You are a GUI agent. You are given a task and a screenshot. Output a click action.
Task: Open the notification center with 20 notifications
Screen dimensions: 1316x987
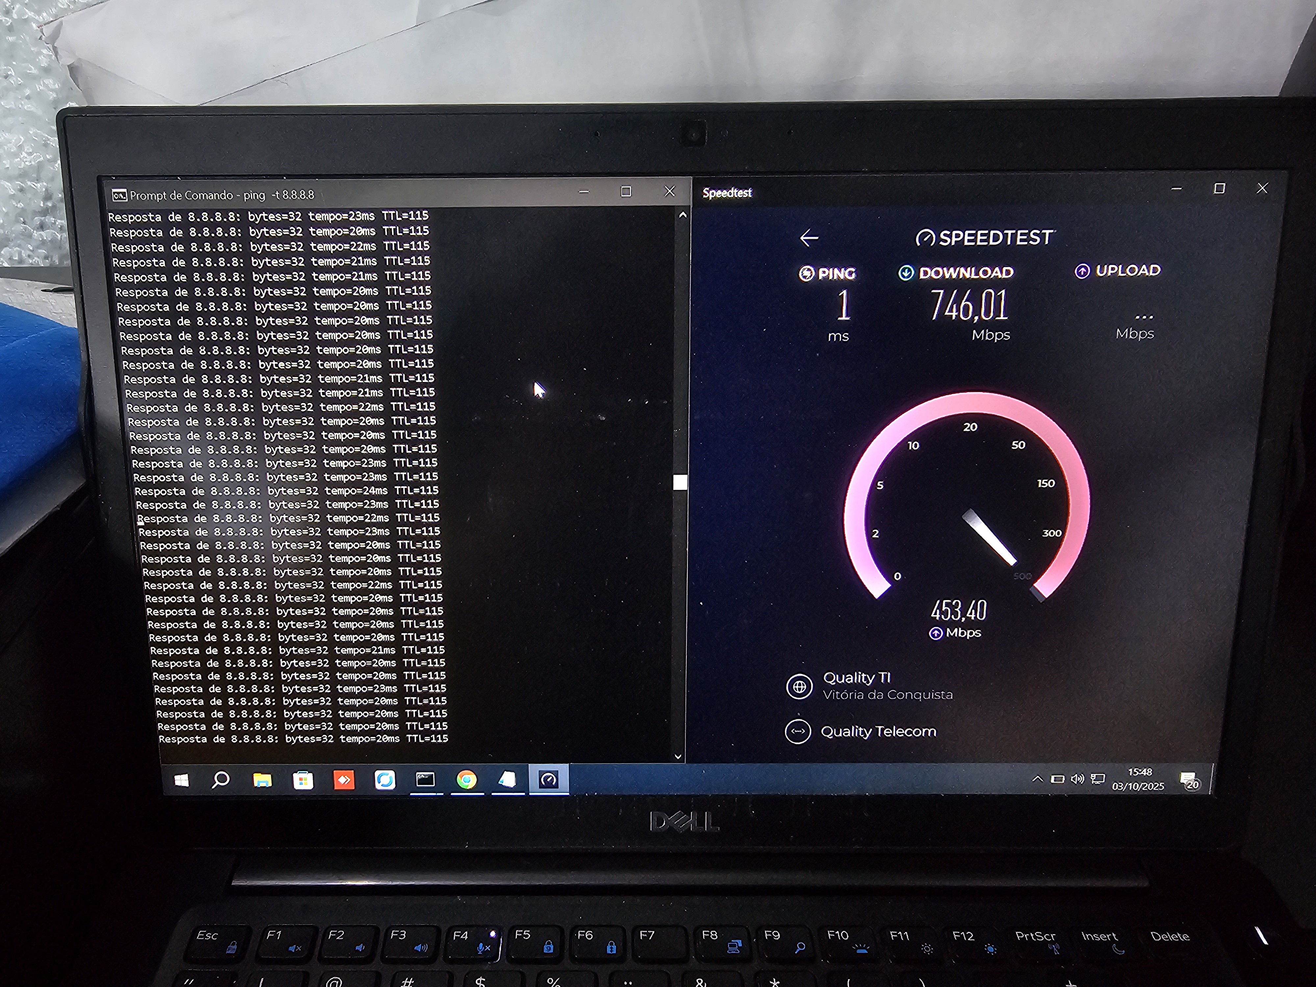coord(1189,780)
